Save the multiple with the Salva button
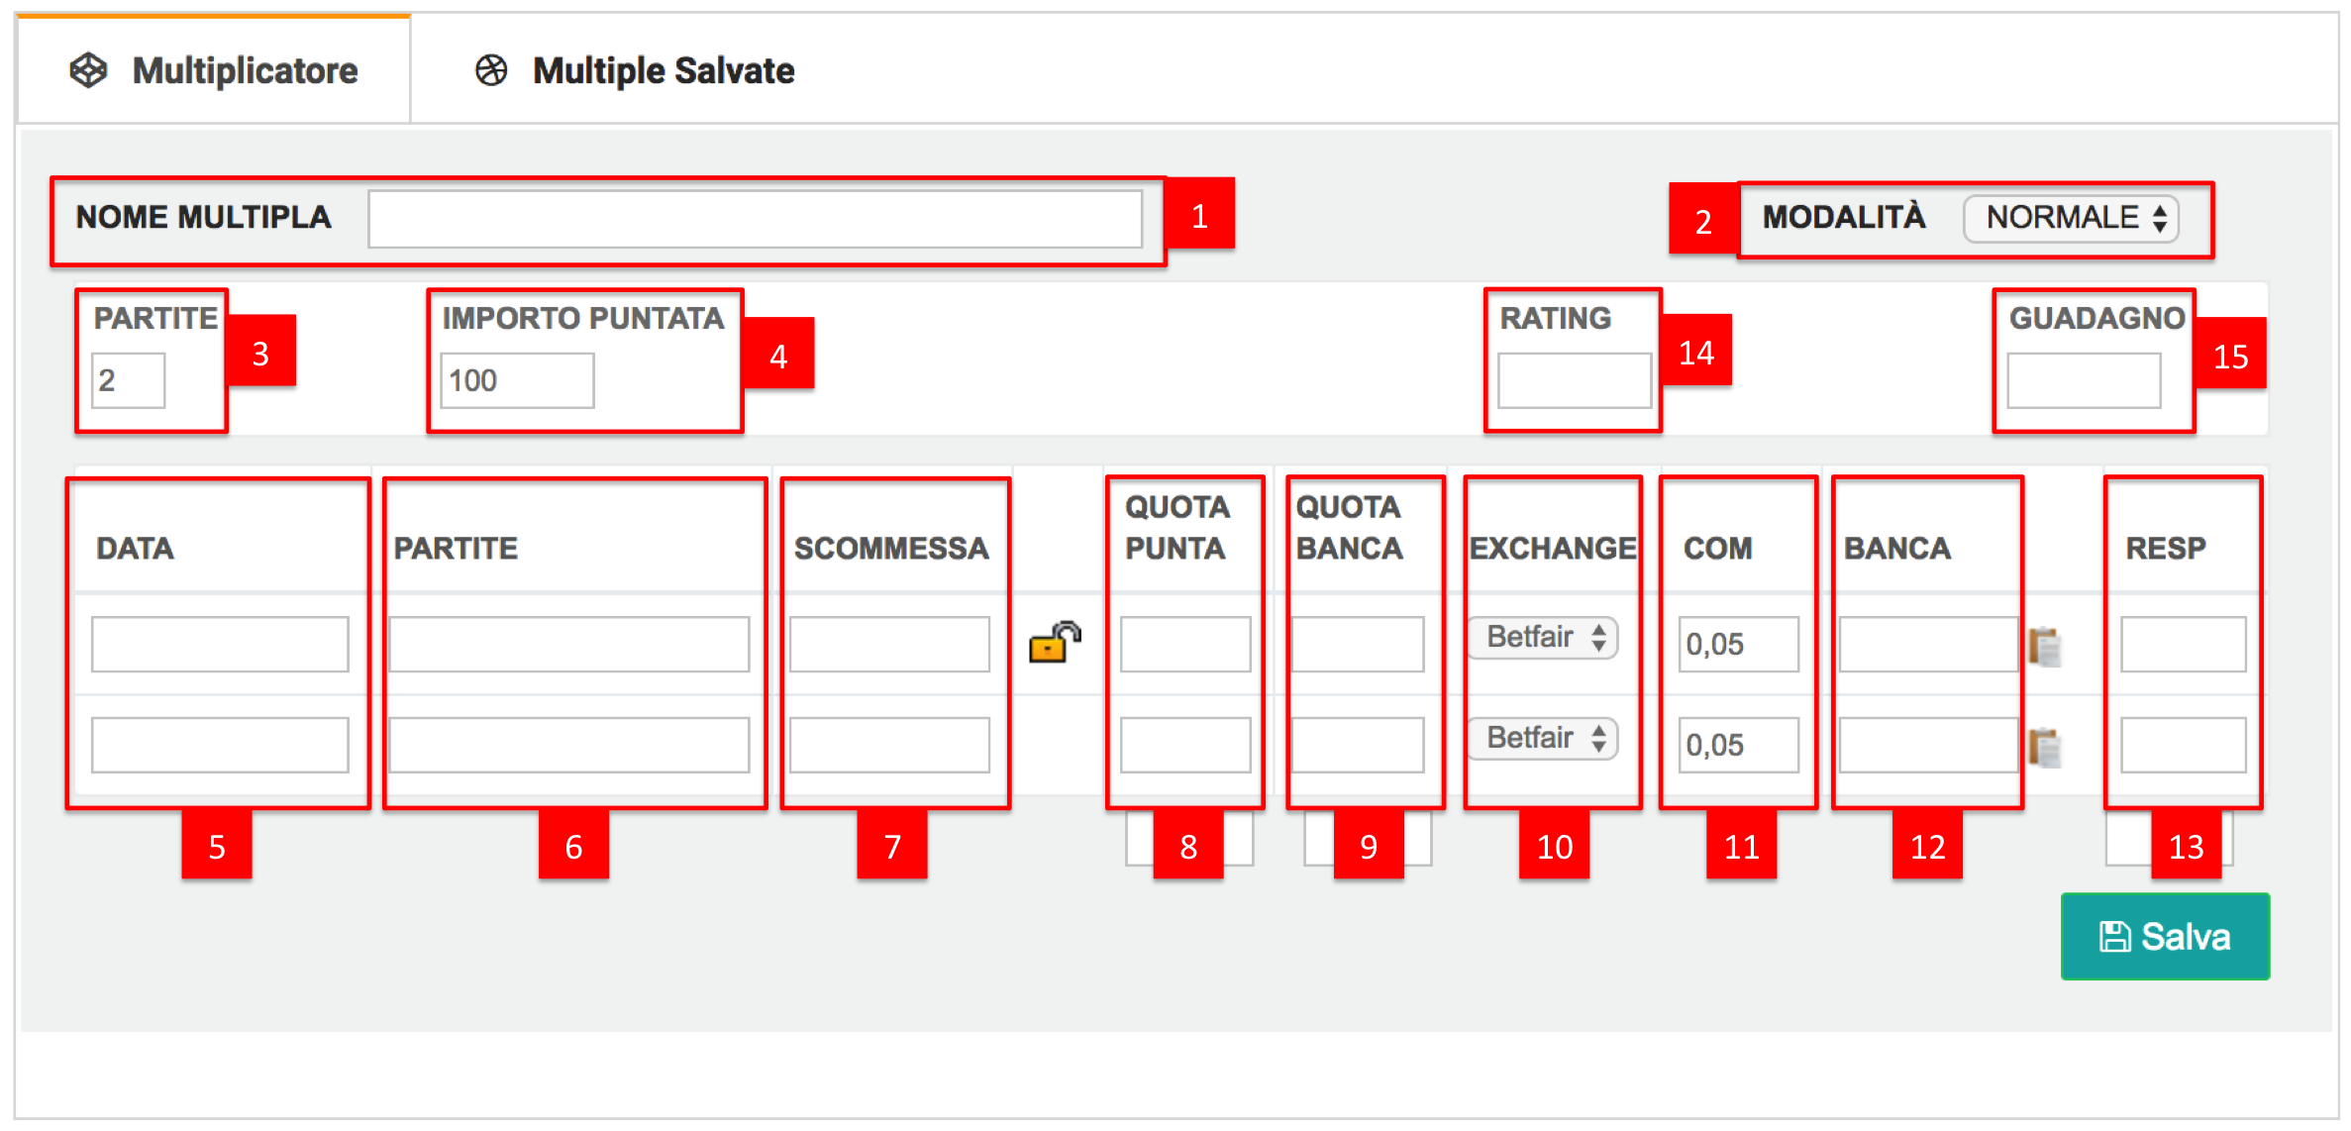This screenshot has height=1131, width=2351. tap(2165, 936)
